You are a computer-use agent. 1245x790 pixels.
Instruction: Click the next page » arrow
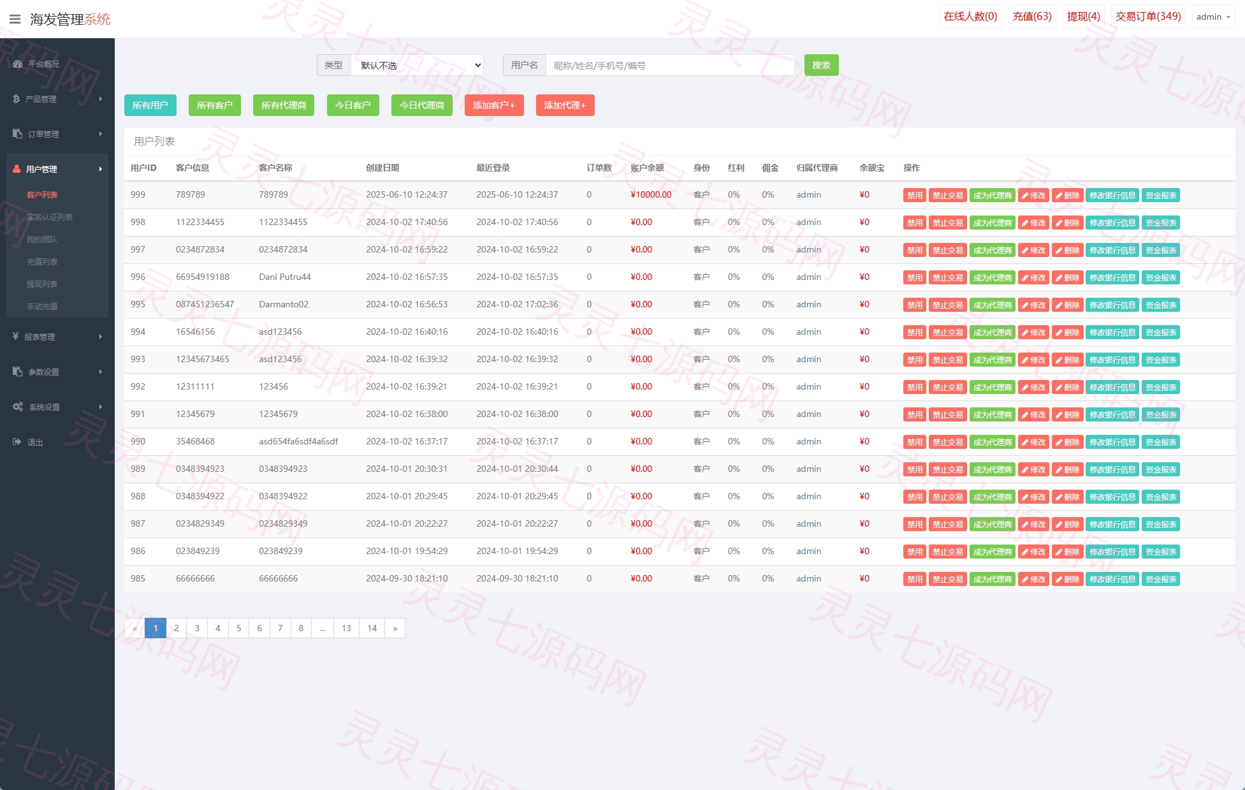pyautogui.click(x=395, y=628)
